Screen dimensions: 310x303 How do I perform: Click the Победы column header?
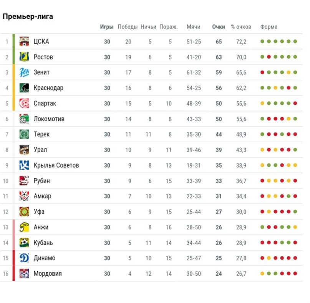[128, 27]
